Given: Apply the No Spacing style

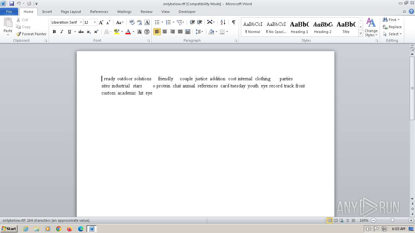Looking at the screenshot, I should [276, 27].
